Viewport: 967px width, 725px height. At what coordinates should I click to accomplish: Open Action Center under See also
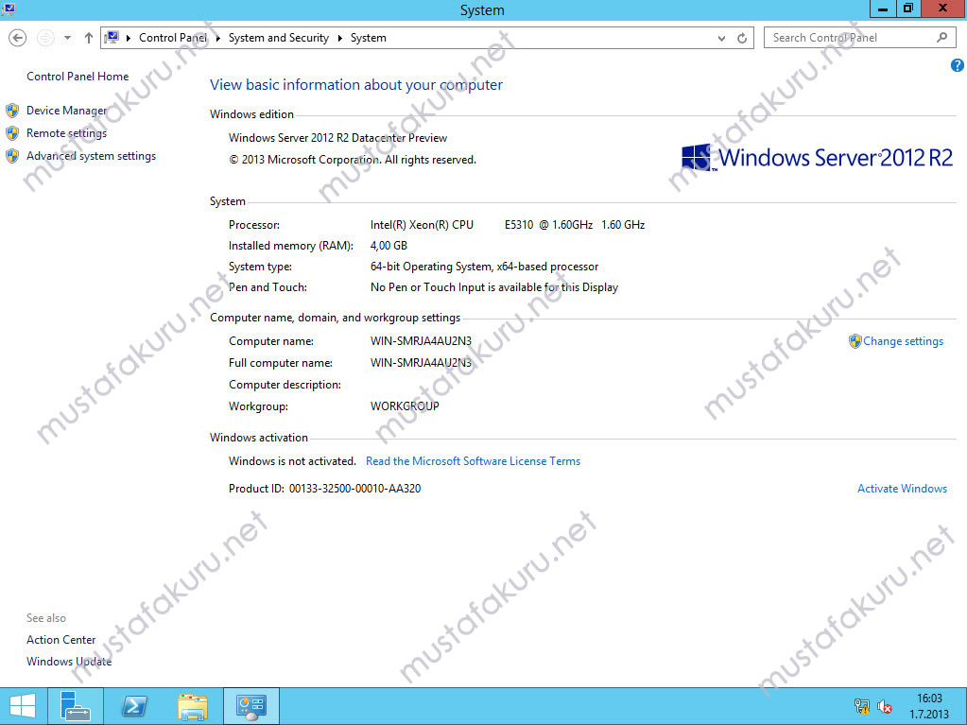[61, 640]
